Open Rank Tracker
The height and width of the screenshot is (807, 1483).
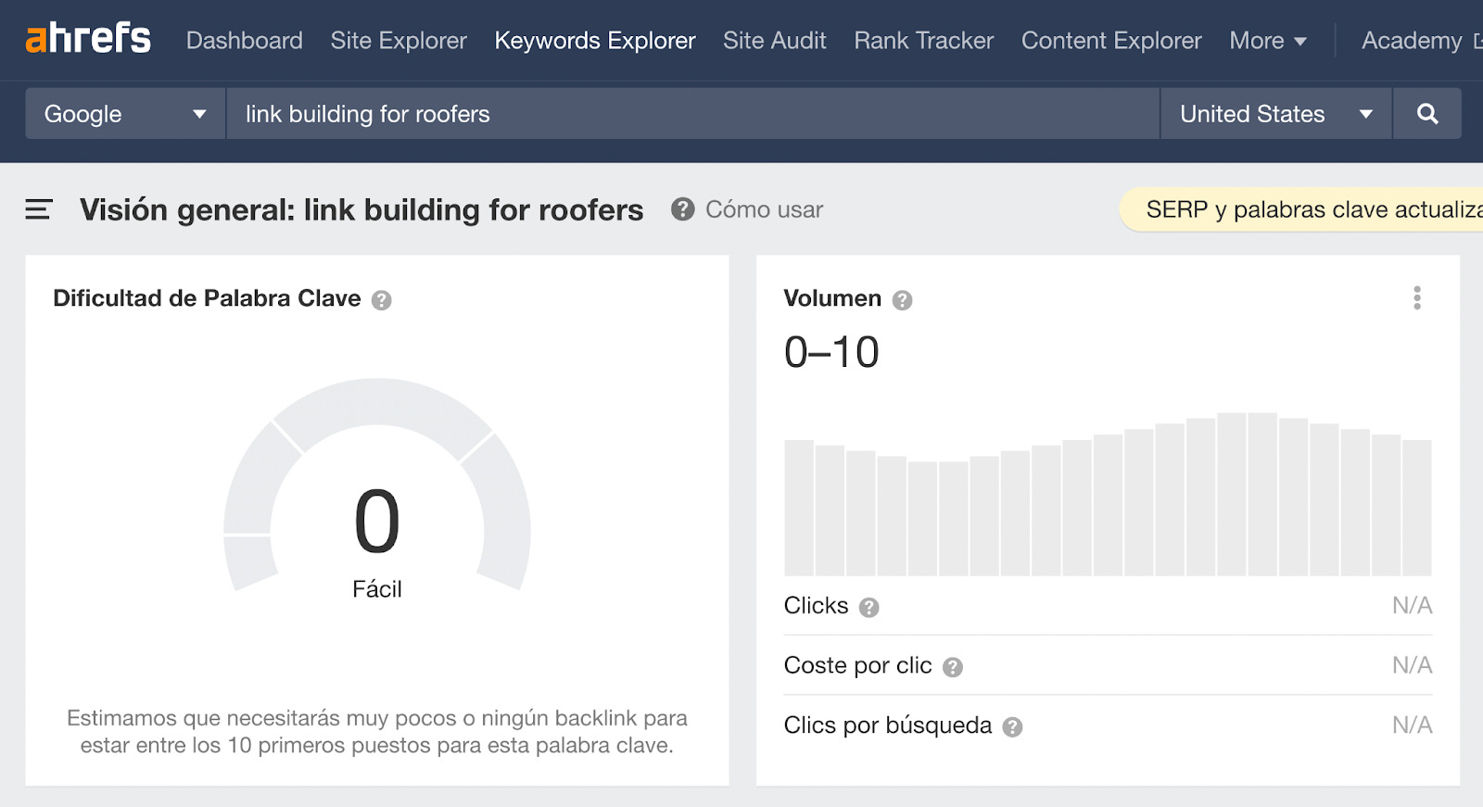coord(923,41)
